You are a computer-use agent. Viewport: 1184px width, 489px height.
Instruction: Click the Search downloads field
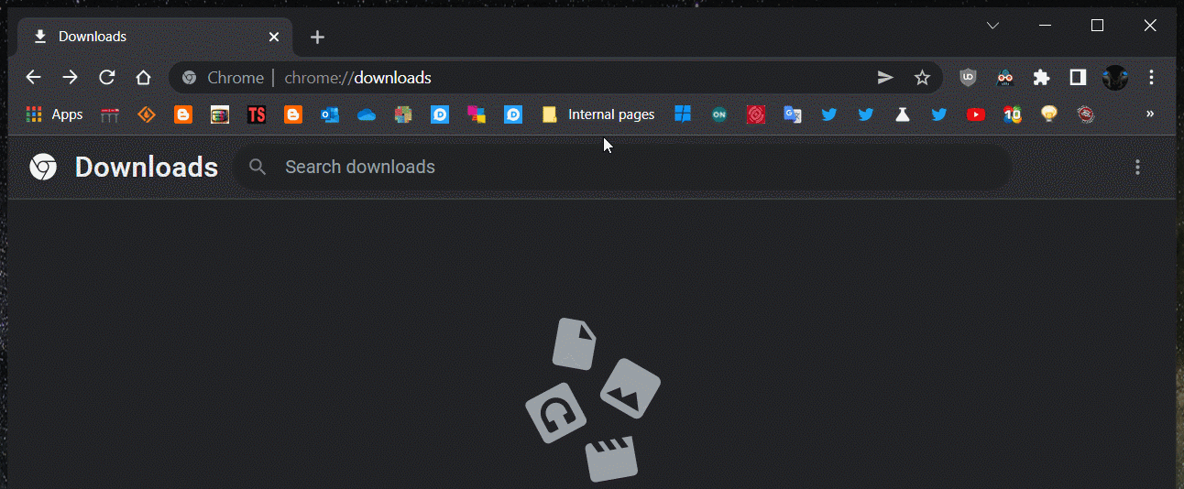coord(623,167)
